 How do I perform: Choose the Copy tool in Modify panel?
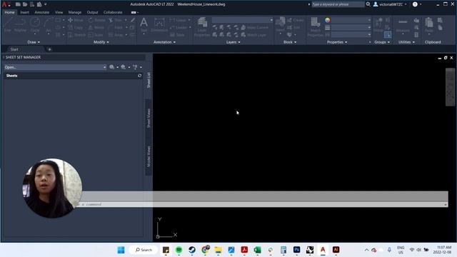click(x=76, y=27)
